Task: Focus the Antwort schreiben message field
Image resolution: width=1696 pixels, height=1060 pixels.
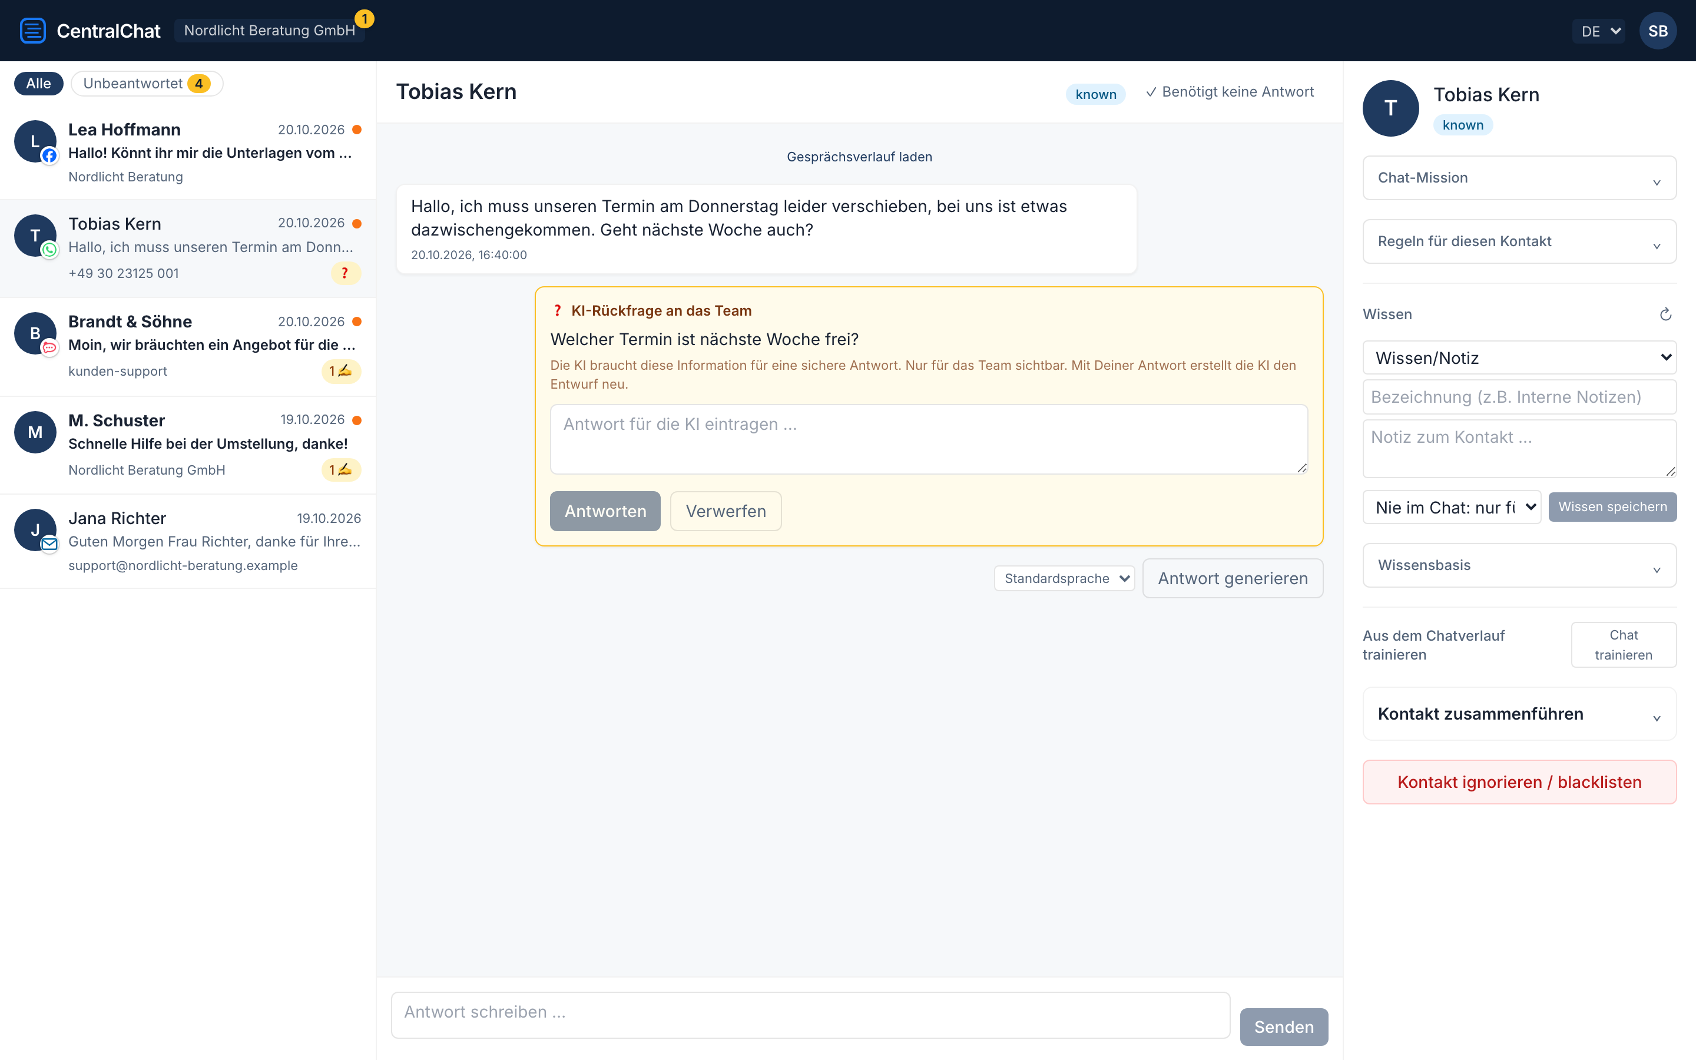Action: [x=810, y=1015]
